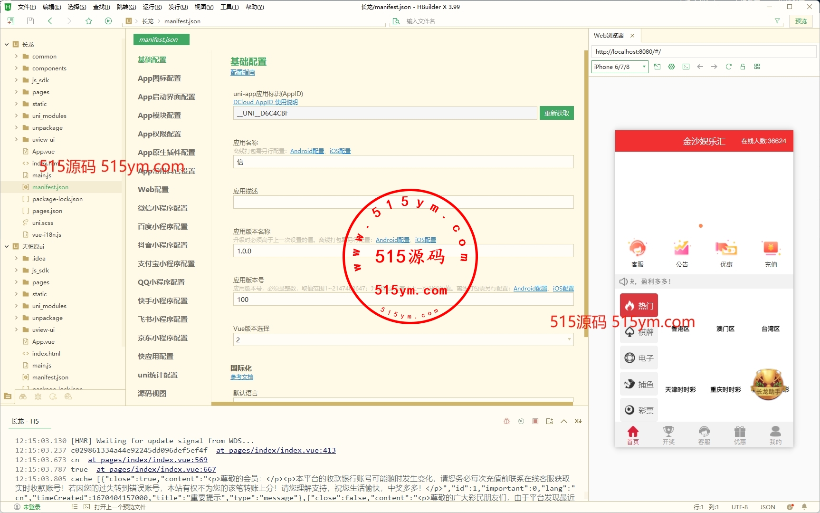Select the App模块配置 section tab
The height and width of the screenshot is (513, 820).
click(159, 115)
